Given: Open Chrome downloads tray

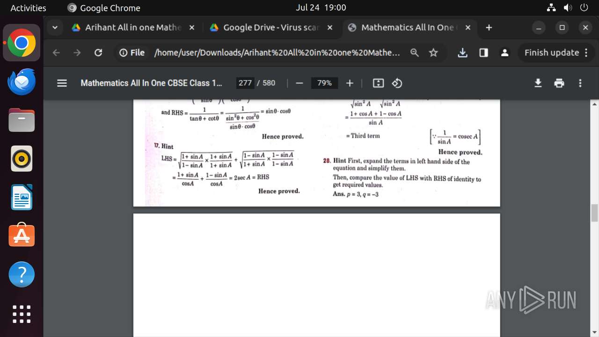Looking at the screenshot, I should 462,53.
